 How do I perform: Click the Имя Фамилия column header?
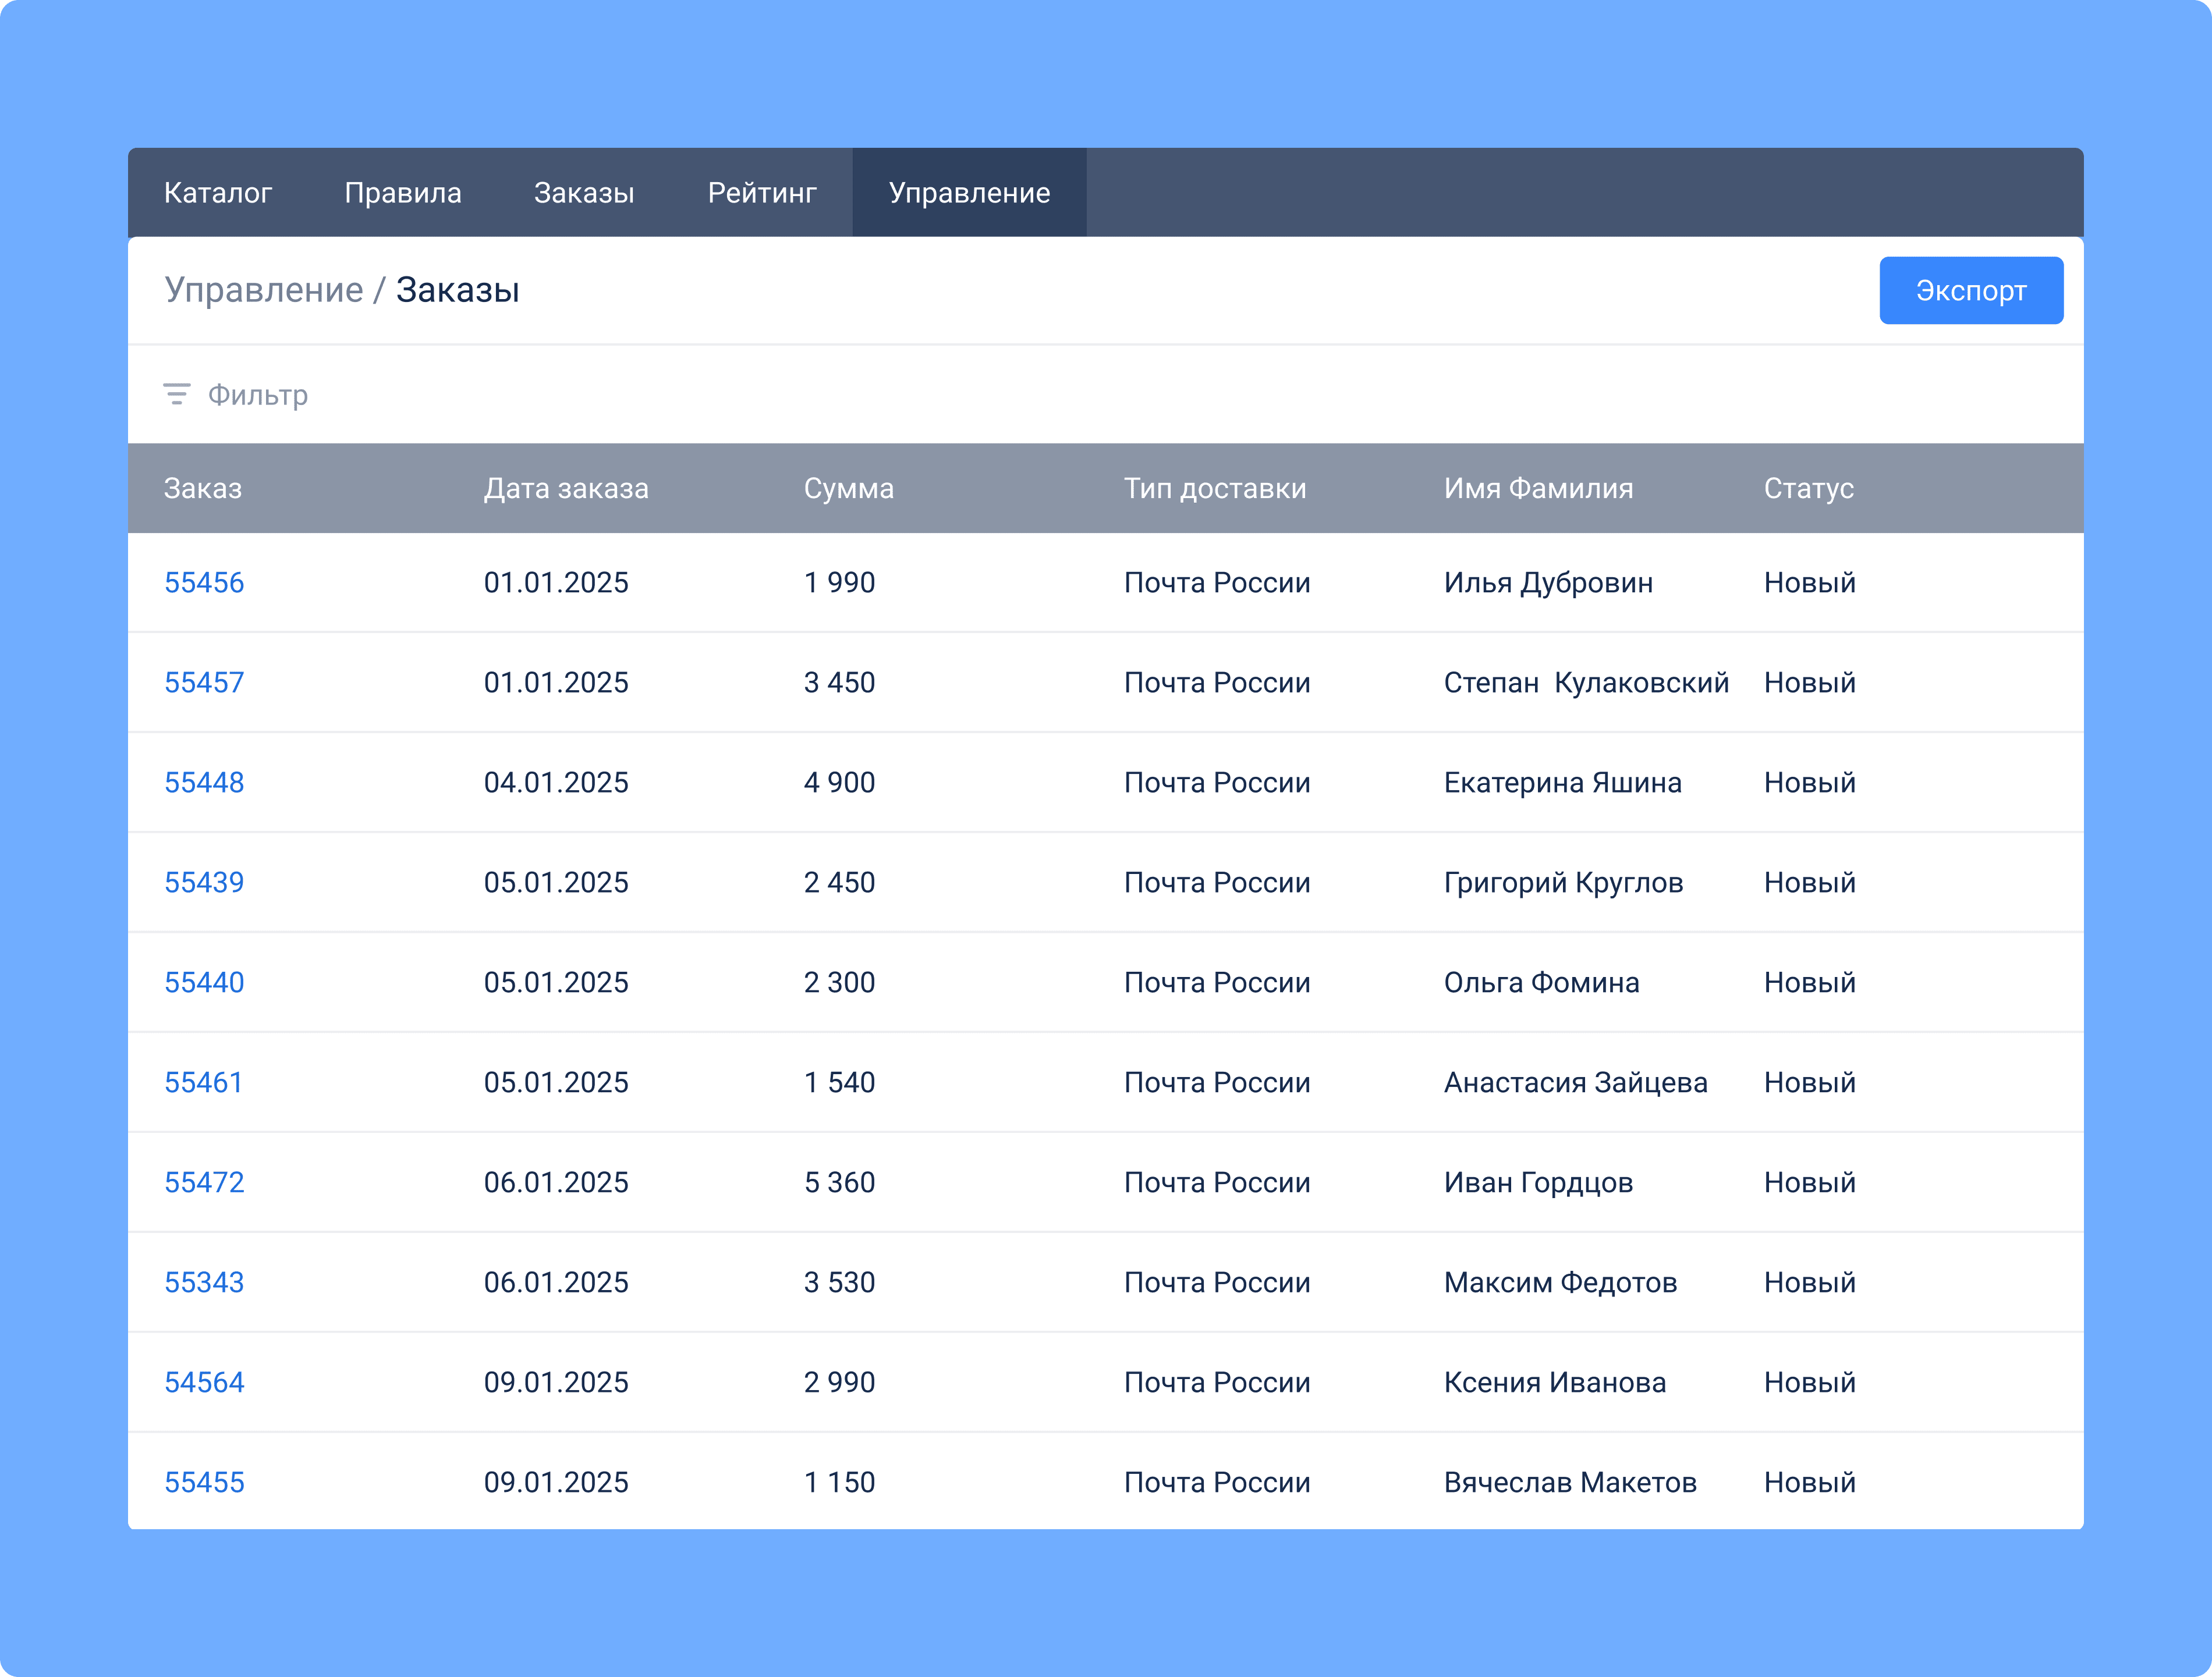point(1538,489)
